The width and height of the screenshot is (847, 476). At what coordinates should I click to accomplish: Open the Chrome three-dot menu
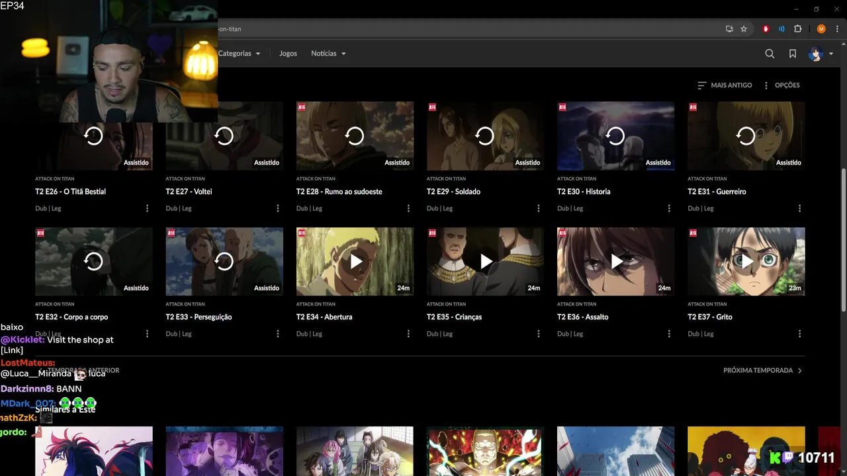(x=837, y=29)
